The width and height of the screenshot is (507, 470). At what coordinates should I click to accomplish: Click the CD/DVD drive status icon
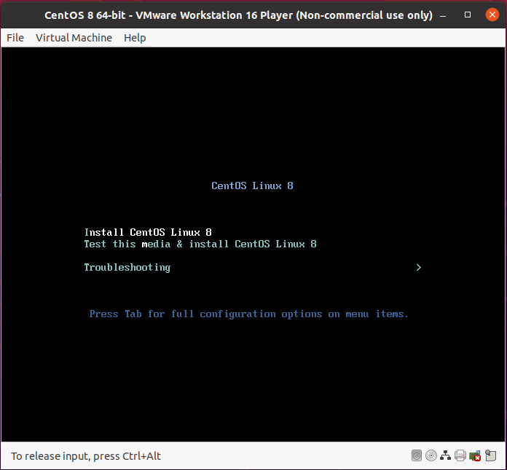[x=431, y=456]
